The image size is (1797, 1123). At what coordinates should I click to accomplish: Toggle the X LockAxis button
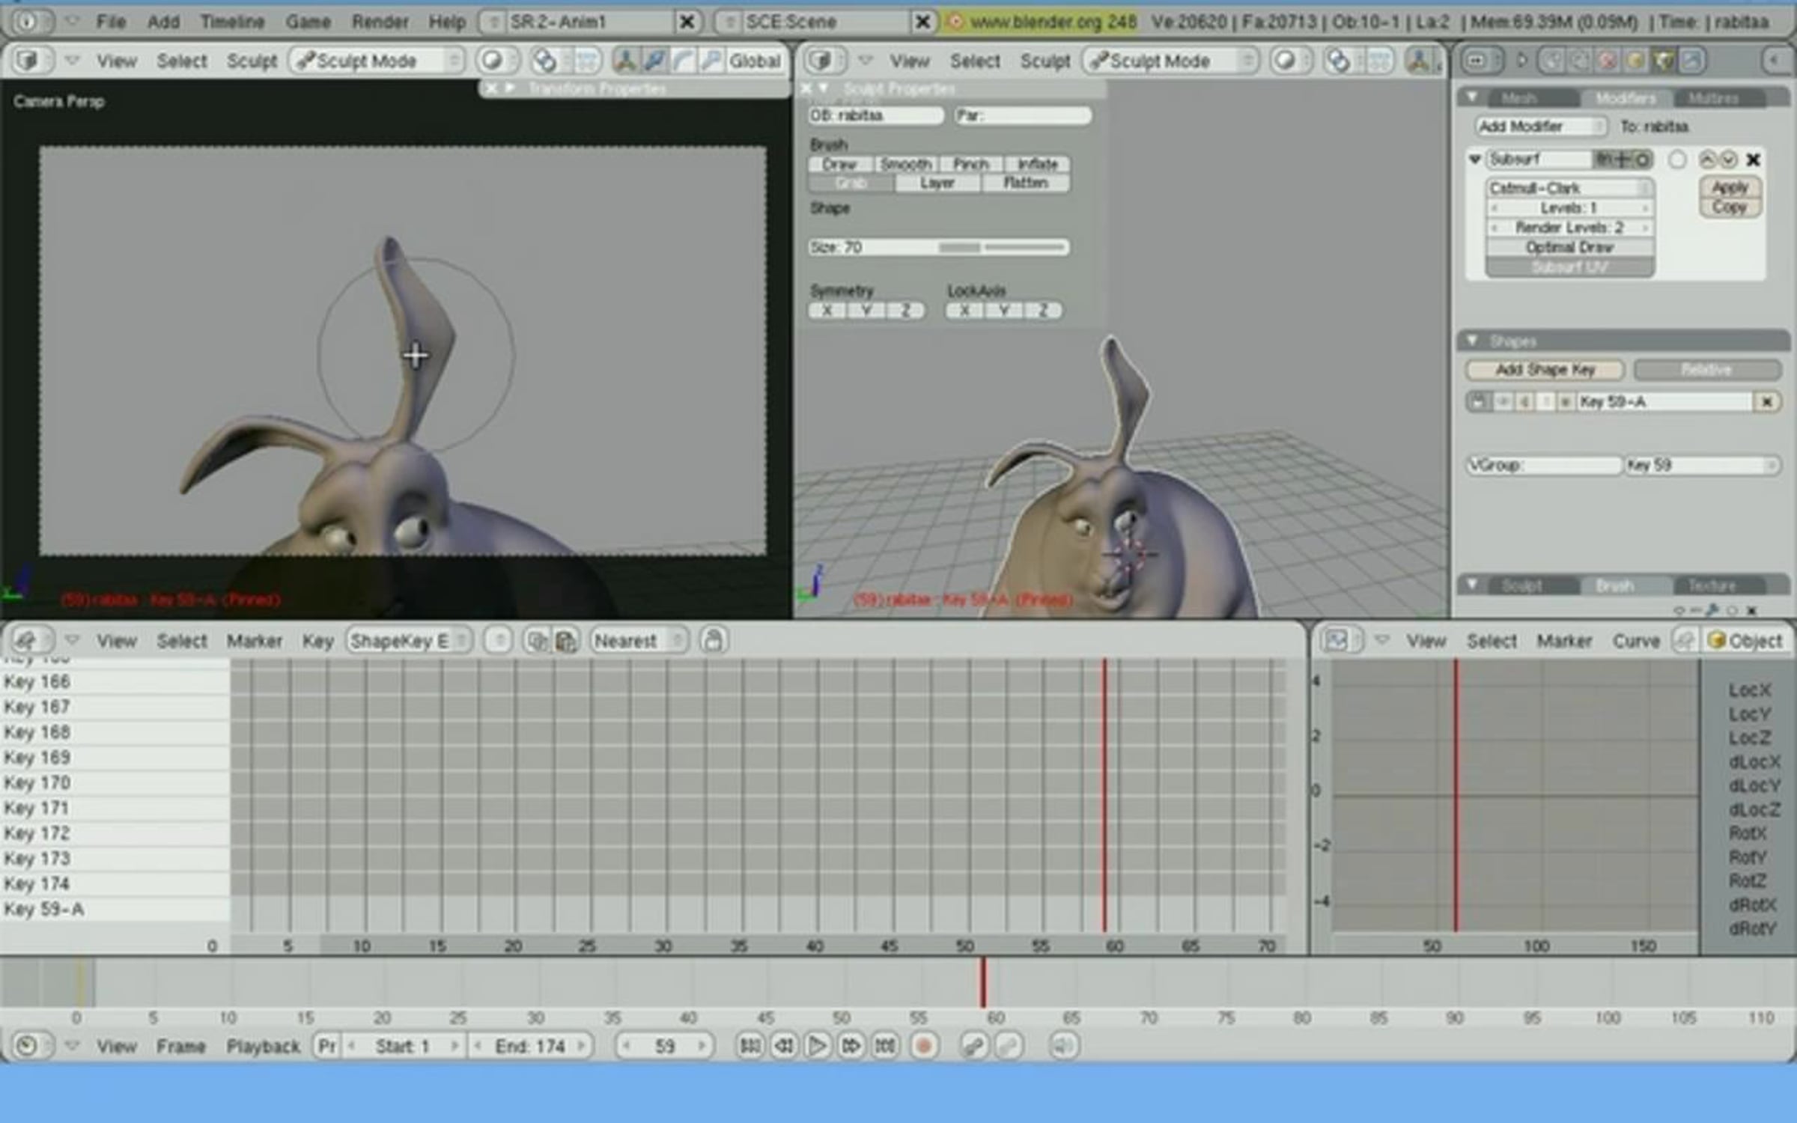pyautogui.click(x=964, y=311)
